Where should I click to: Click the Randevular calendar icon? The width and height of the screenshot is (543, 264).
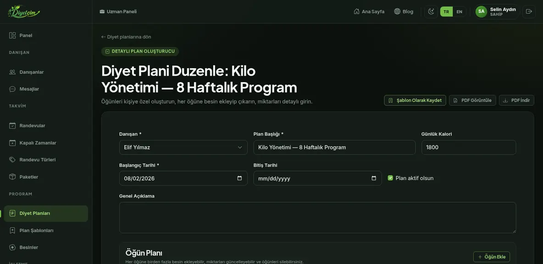point(12,126)
